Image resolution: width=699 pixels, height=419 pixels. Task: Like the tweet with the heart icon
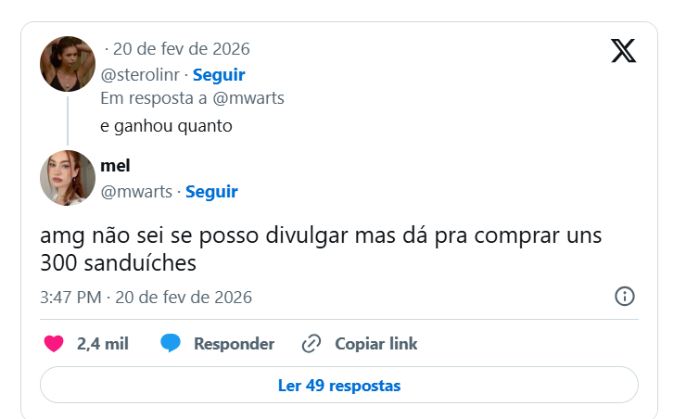click(x=54, y=344)
